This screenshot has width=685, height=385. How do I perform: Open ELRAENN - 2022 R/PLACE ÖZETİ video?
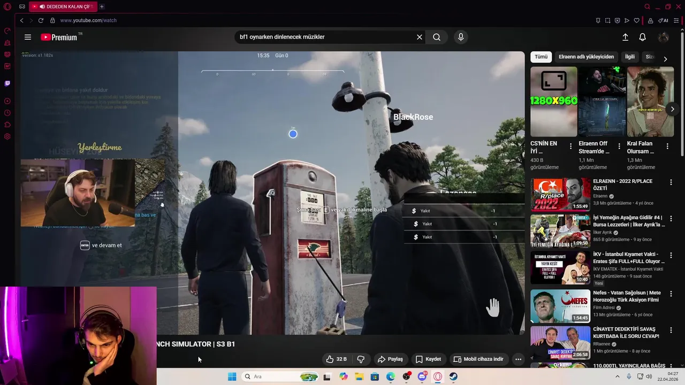click(x=560, y=195)
